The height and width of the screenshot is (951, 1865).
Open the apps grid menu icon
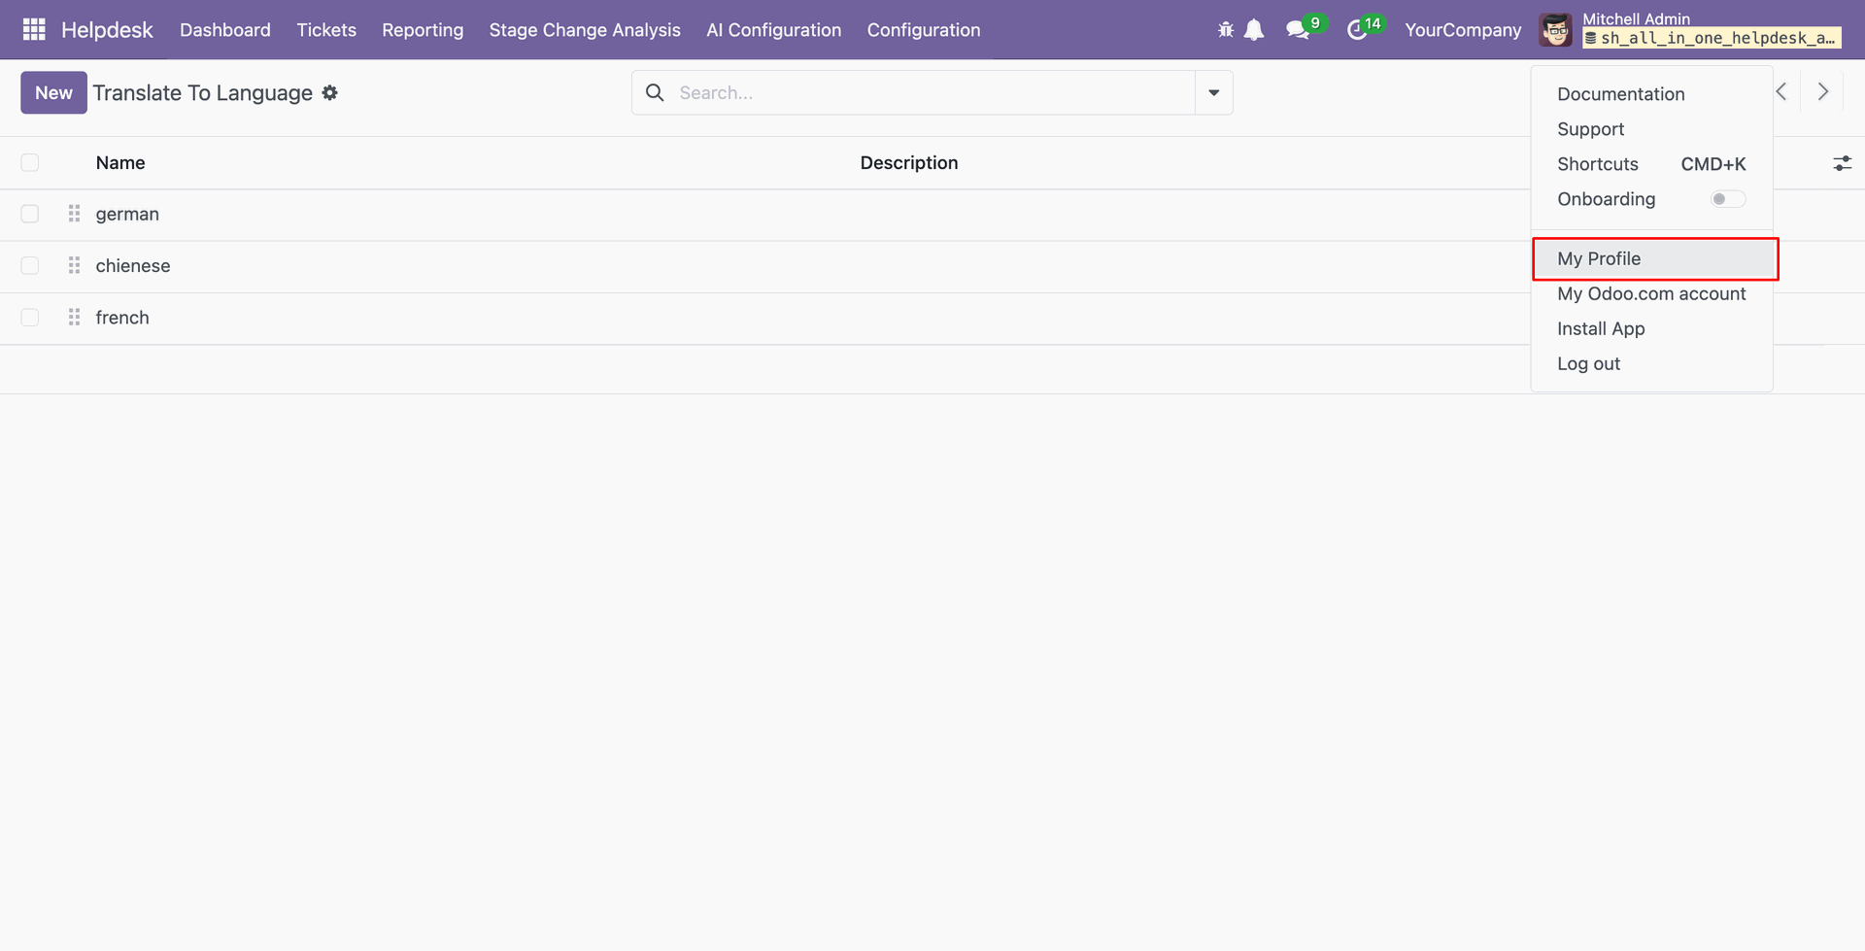(x=34, y=30)
